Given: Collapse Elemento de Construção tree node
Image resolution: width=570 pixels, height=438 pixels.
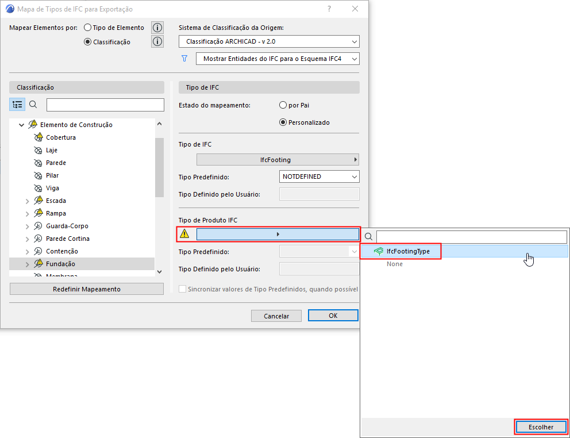Looking at the screenshot, I should coord(21,125).
